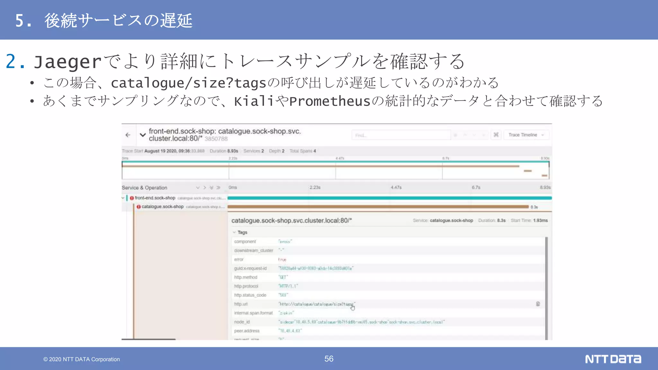Screen dimensions: 658x370
Task: Expand one level using the single down chevron
Action: [x=198, y=188]
